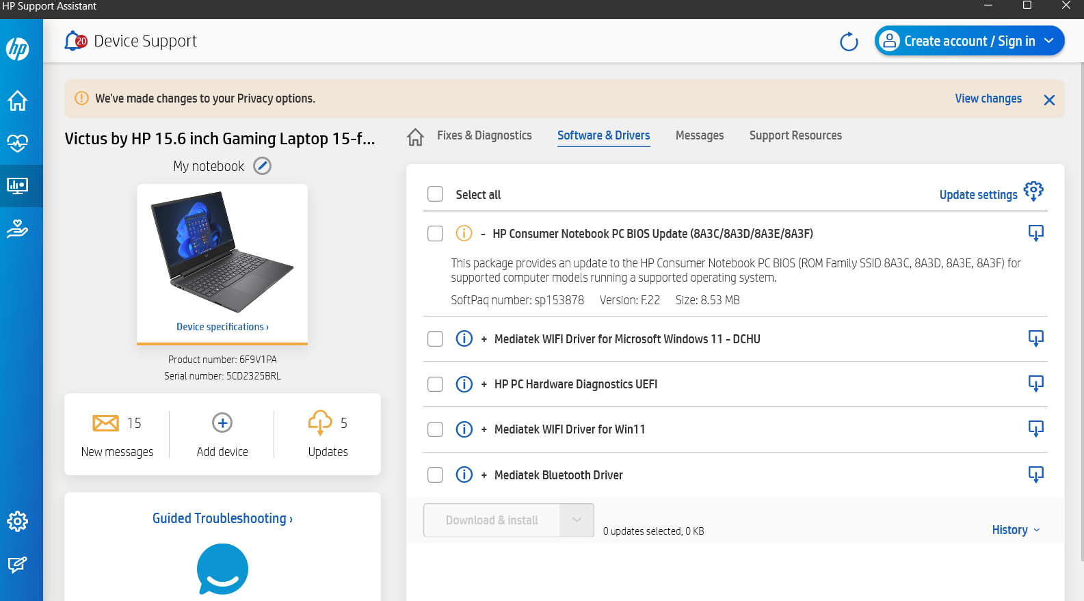Click Create account / Sign in button
Image resolution: width=1084 pixels, height=601 pixels.
tap(969, 41)
